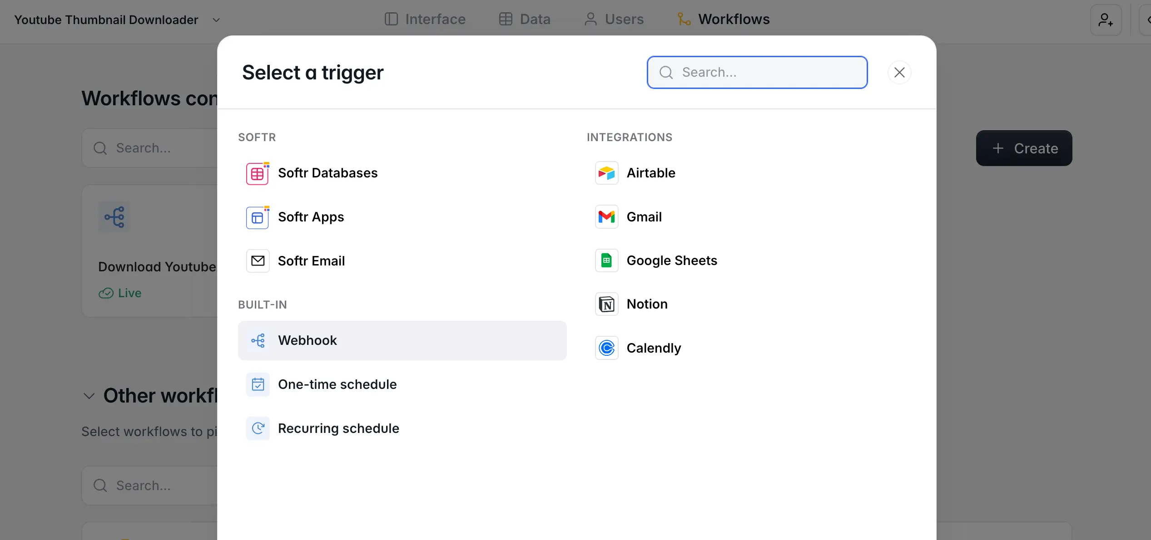The width and height of the screenshot is (1151, 540).
Task: Select the Google Sheets integration icon
Action: tap(606, 261)
